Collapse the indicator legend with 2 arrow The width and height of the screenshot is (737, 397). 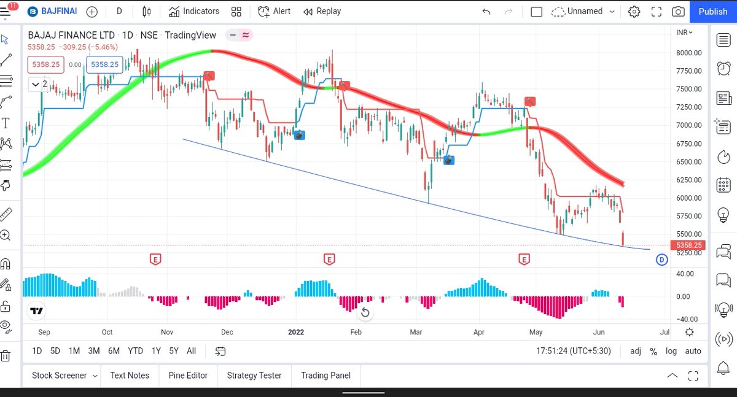(40, 84)
